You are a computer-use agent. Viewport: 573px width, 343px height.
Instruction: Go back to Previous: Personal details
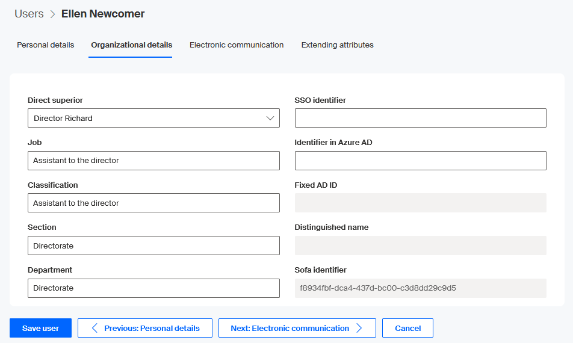click(x=145, y=328)
